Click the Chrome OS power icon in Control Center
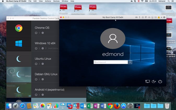Viewport: 176px width, 110px height. [36, 33]
